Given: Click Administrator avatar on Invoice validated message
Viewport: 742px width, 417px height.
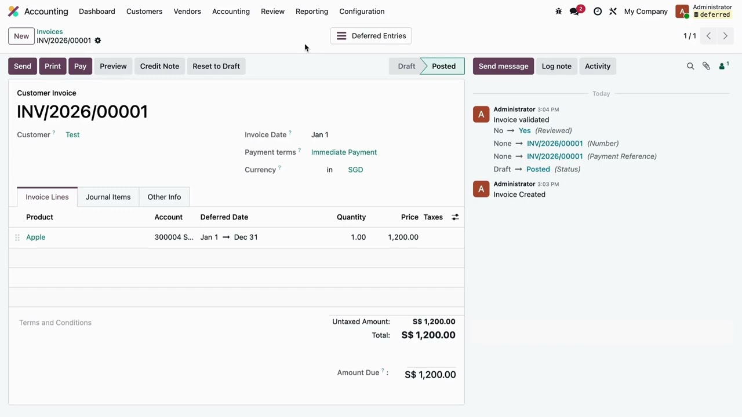Looking at the screenshot, I should tap(481, 115).
